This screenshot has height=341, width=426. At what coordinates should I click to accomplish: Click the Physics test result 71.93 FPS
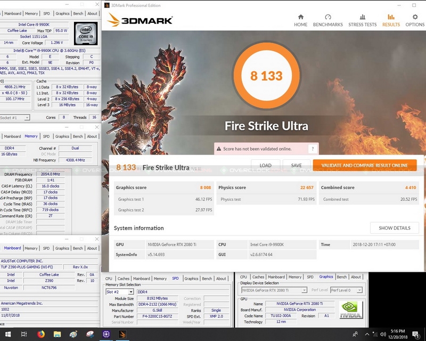coord(306,199)
